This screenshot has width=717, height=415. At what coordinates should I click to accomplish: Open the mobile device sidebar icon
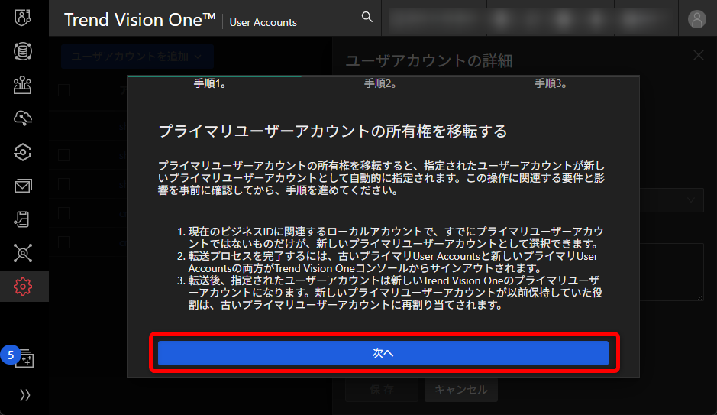pyautogui.click(x=22, y=219)
